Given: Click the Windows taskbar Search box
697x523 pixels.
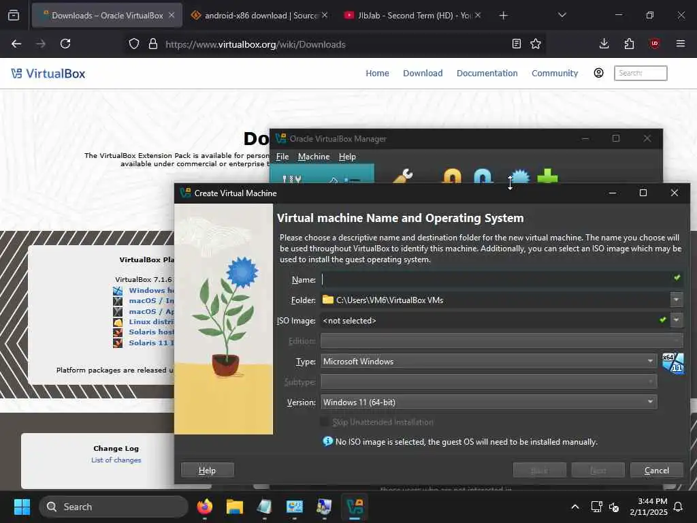Looking at the screenshot, I should click(114, 507).
